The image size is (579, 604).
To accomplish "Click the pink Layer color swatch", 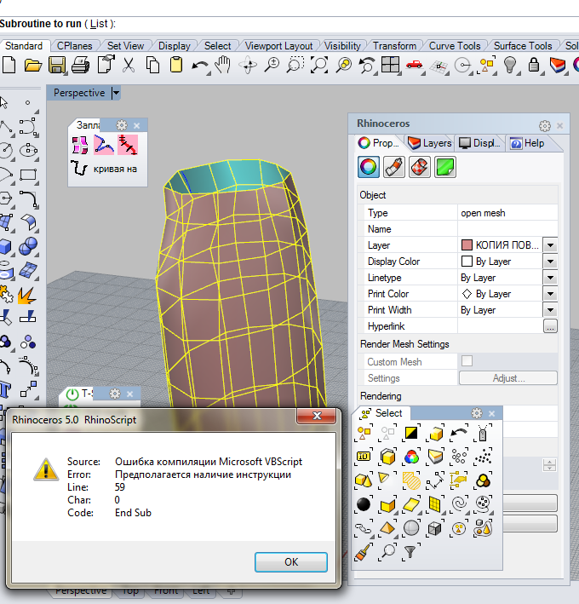I will (x=467, y=245).
